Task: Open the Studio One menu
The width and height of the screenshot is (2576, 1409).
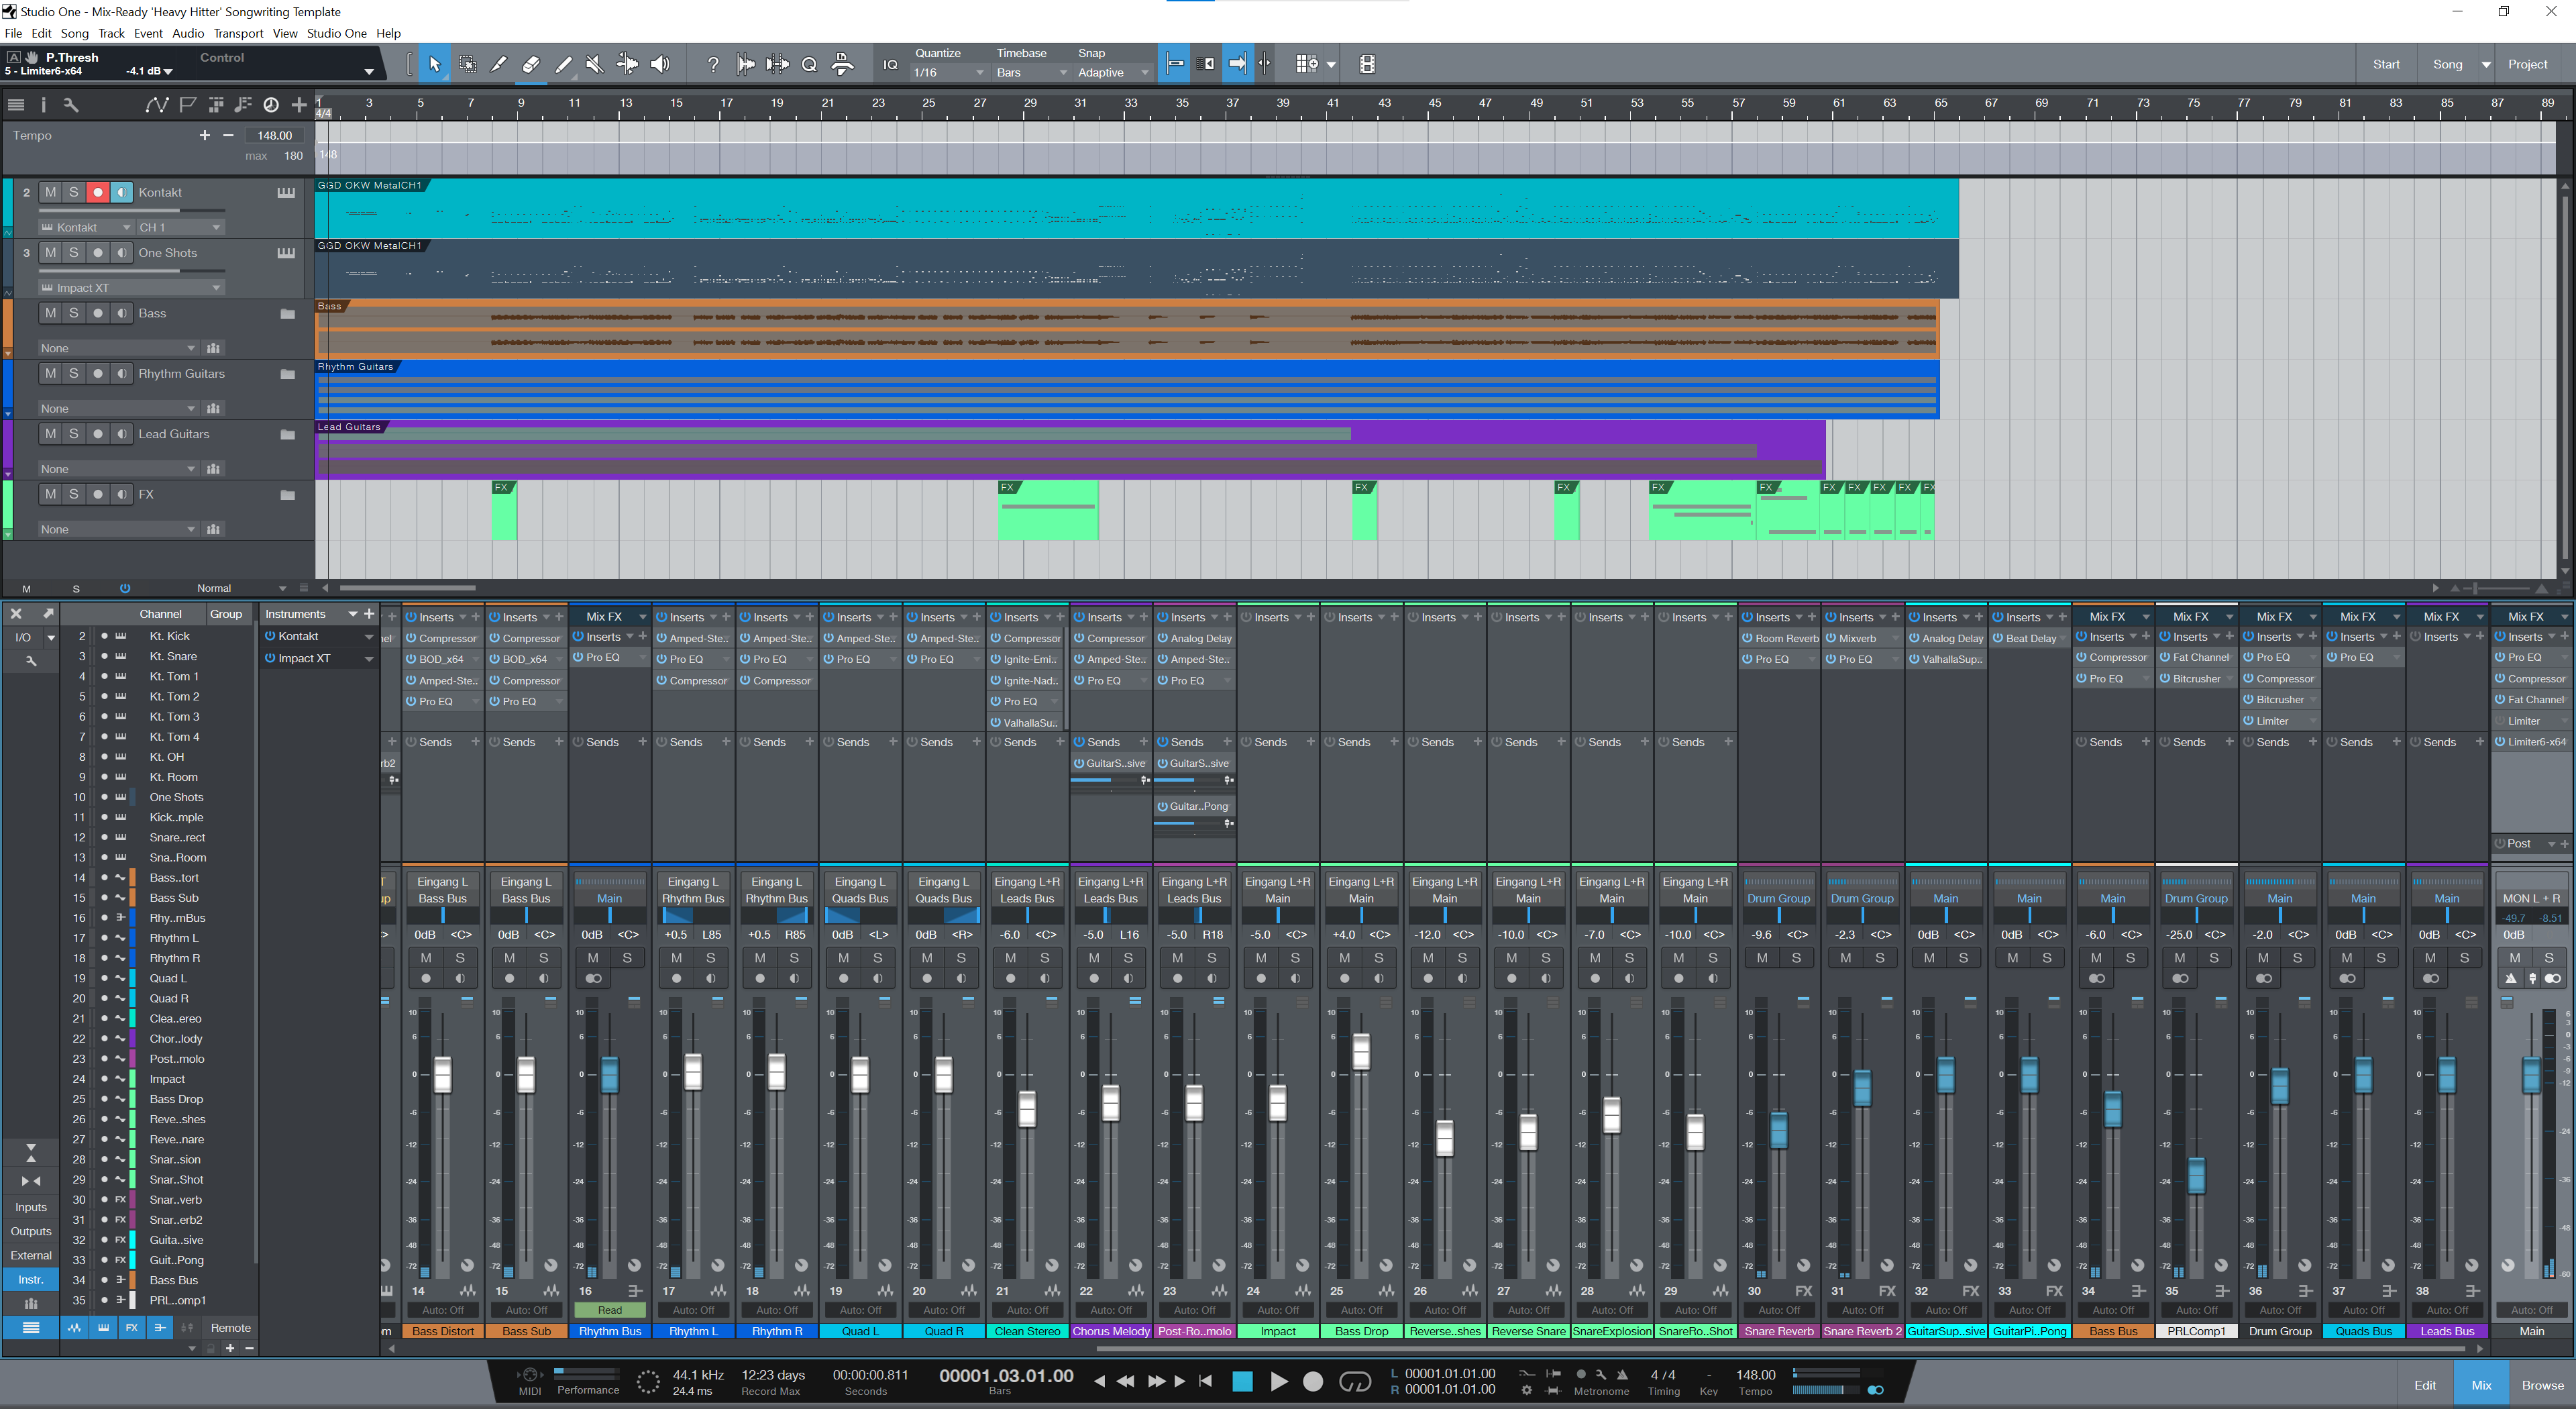Action: point(336,33)
